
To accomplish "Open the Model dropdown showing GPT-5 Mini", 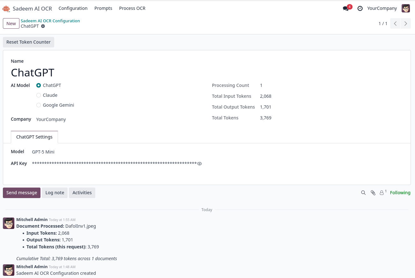I will 43,152.
